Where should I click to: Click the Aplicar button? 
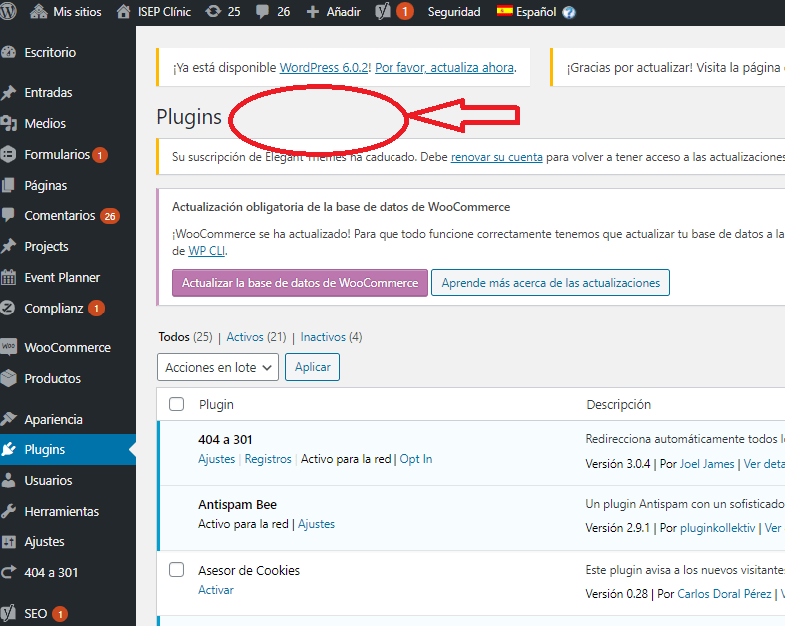coord(312,367)
